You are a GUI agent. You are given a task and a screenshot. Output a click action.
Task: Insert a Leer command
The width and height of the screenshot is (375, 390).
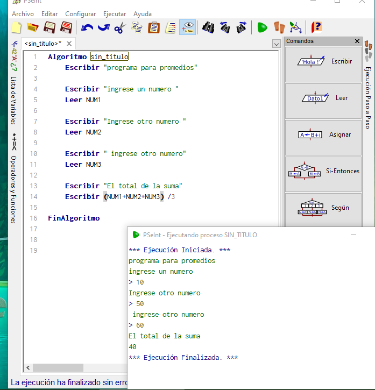click(323, 101)
